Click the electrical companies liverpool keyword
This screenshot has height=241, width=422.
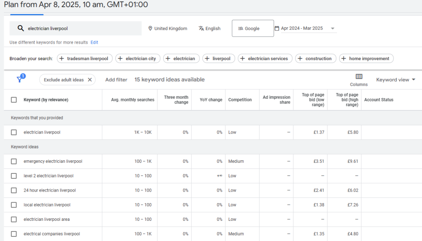pos(52,234)
